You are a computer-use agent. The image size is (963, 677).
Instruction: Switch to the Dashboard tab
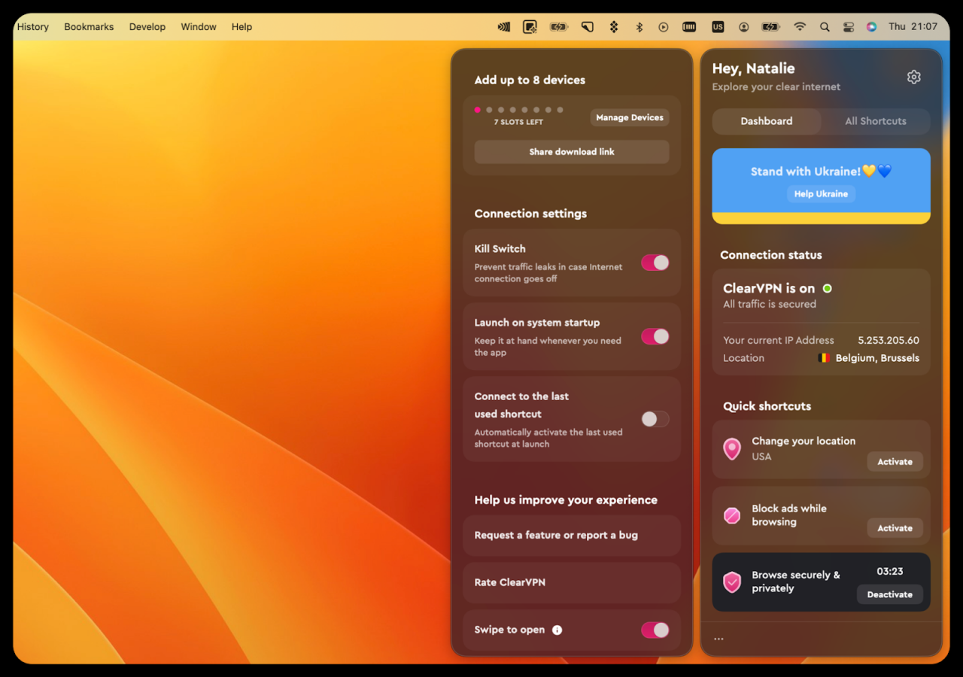click(x=767, y=121)
